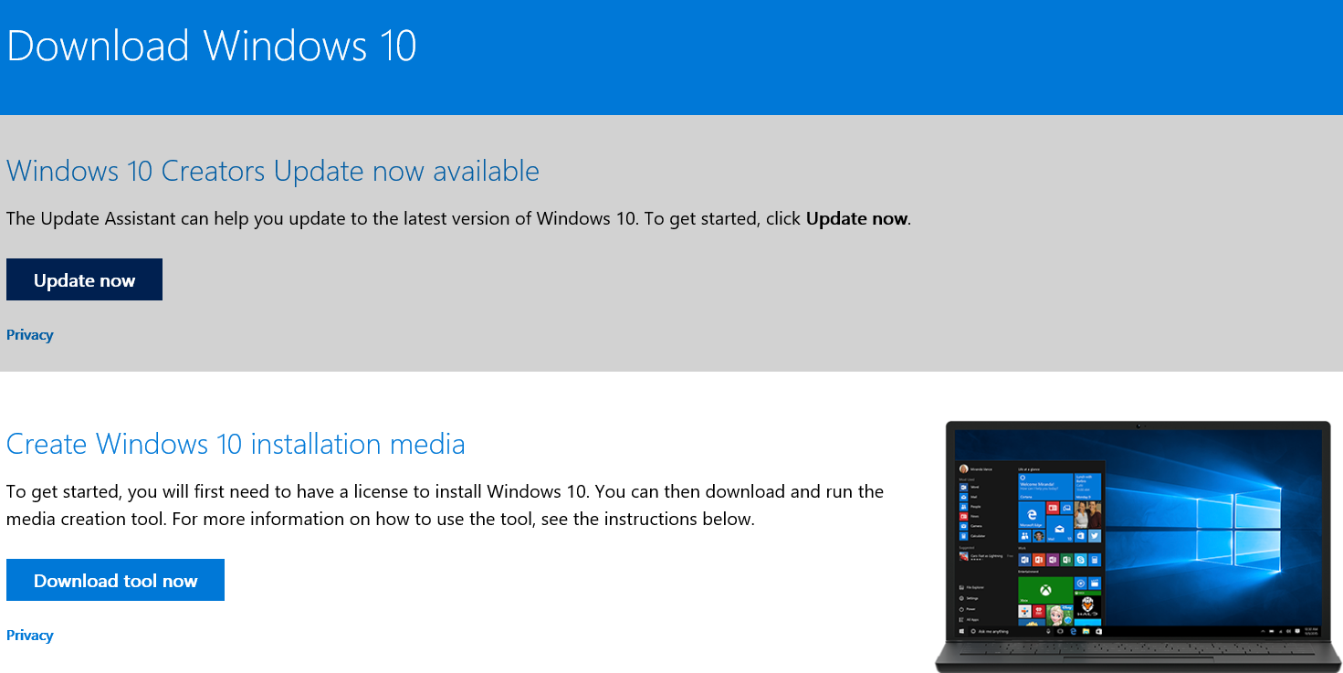Click the Update now button
The height and width of the screenshot is (673, 1343).
click(84, 279)
